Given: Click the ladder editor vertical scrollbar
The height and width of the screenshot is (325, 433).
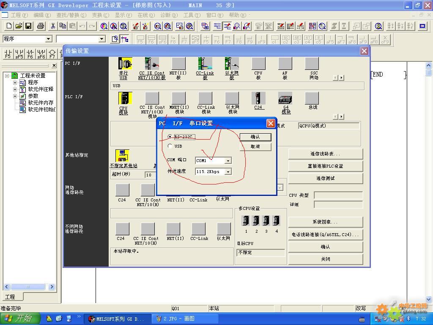Looking at the screenshot, I should pos(428,182).
